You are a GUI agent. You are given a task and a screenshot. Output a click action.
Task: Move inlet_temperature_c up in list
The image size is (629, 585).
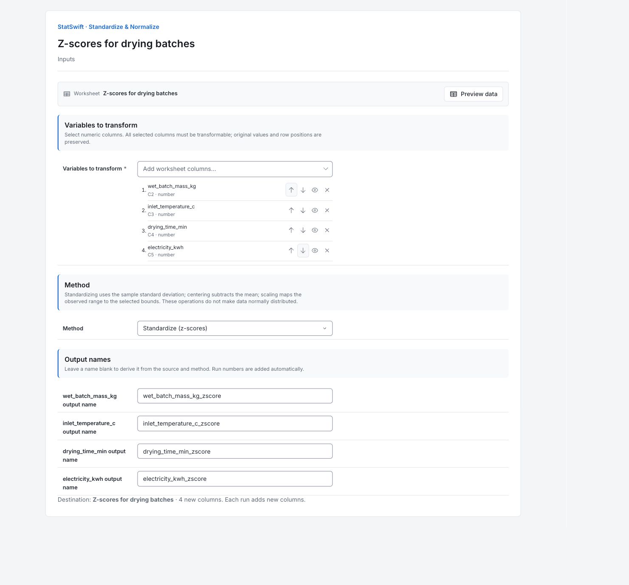[291, 210]
